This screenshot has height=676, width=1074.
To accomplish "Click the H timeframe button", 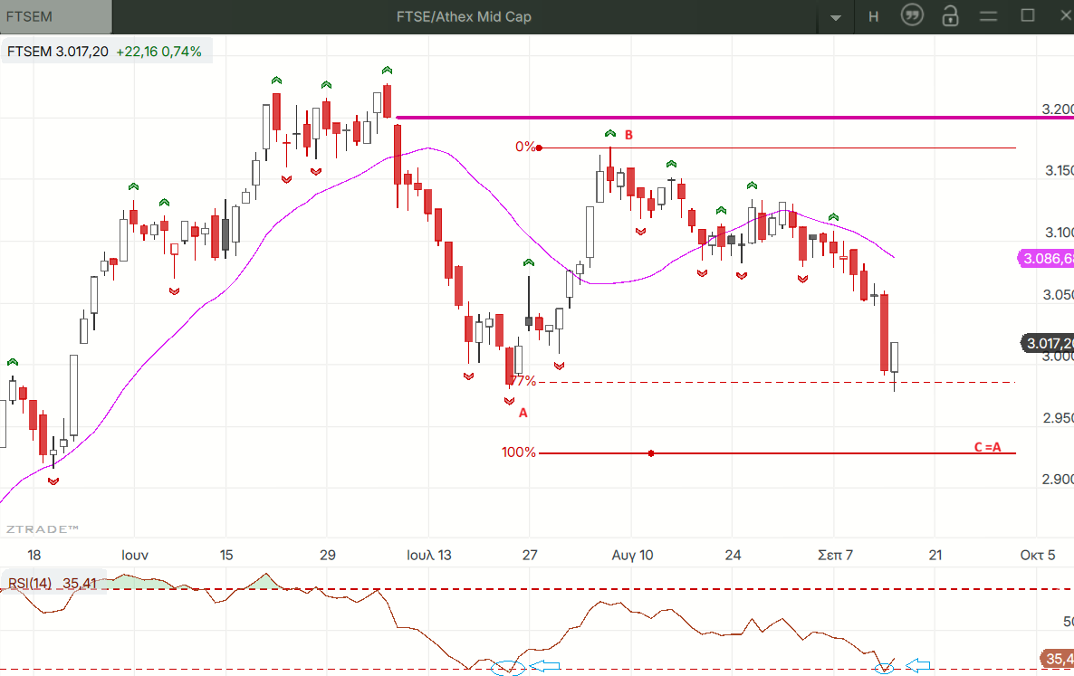I will (873, 16).
